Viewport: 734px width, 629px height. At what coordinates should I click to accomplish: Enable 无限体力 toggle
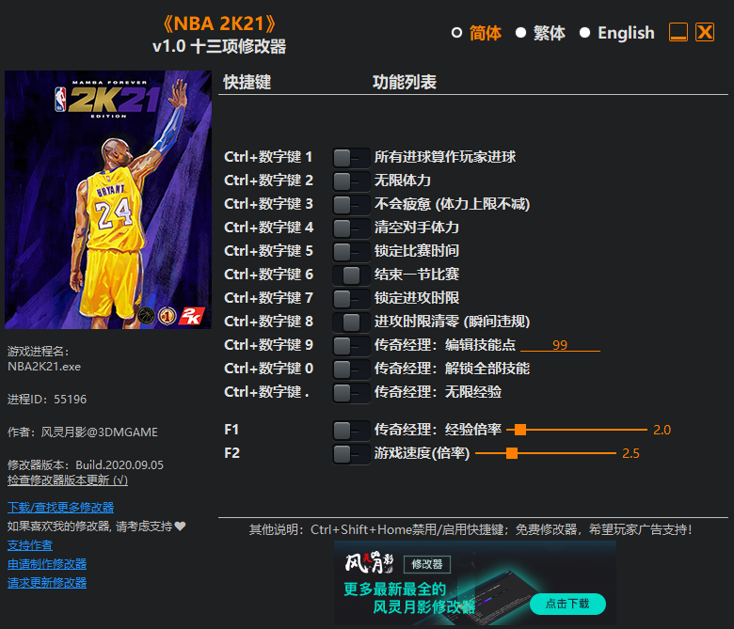coord(351,181)
